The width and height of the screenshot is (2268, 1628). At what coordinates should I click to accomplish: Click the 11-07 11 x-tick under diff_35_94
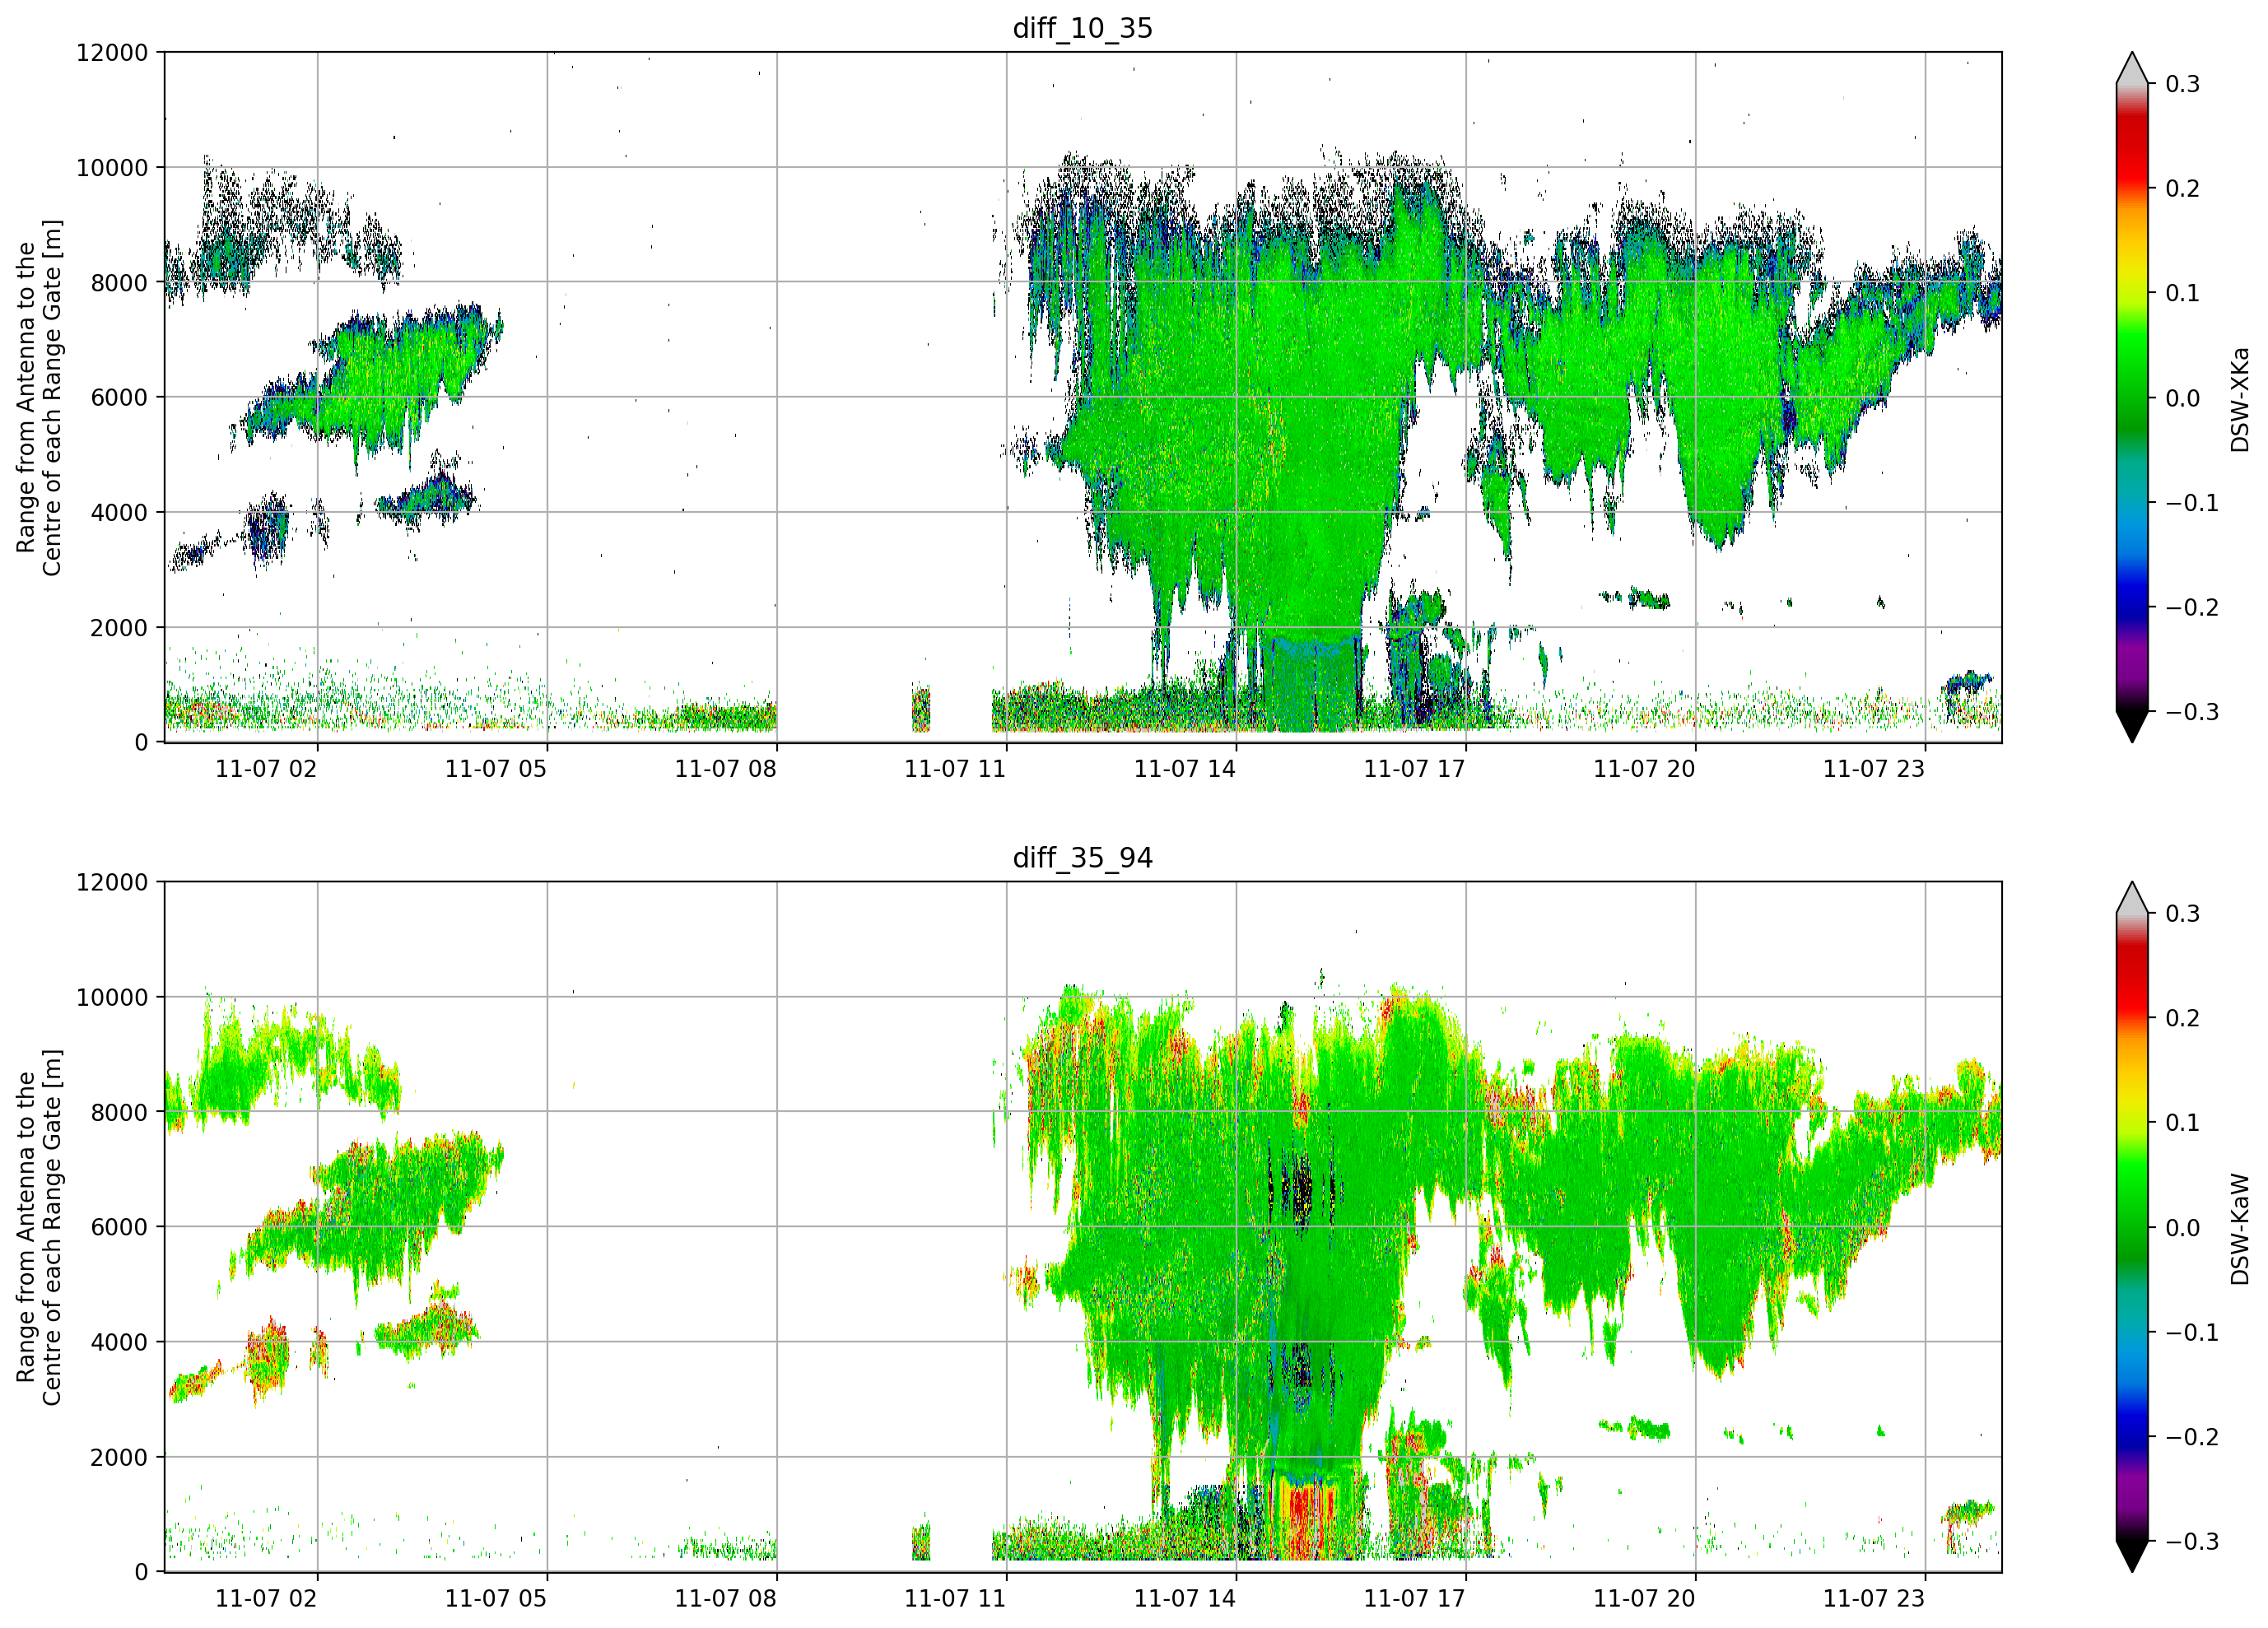click(x=955, y=1599)
